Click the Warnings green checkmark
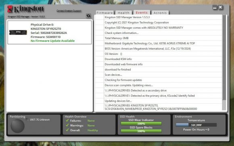 point(67,125)
